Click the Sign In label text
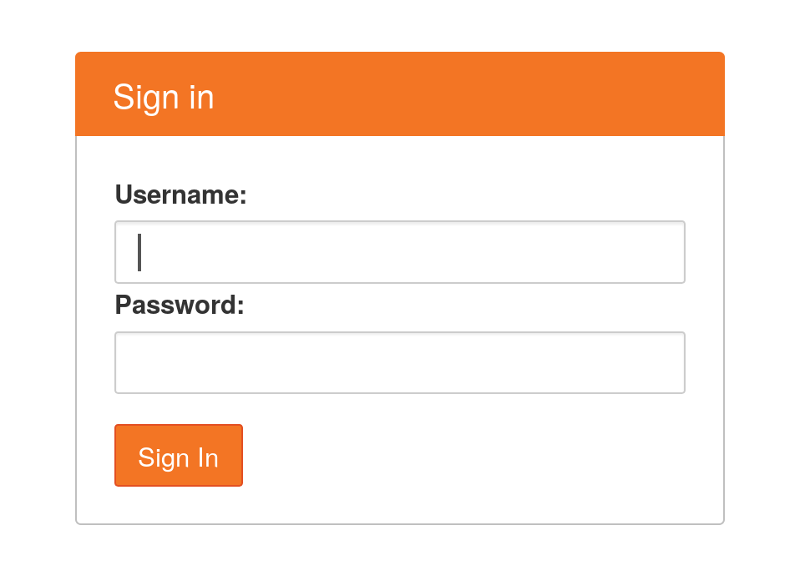Viewport: 800px width, 586px height. click(x=178, y=457)
